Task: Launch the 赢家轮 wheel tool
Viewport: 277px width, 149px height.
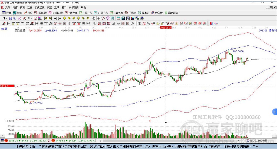Action: click(143, 13)
